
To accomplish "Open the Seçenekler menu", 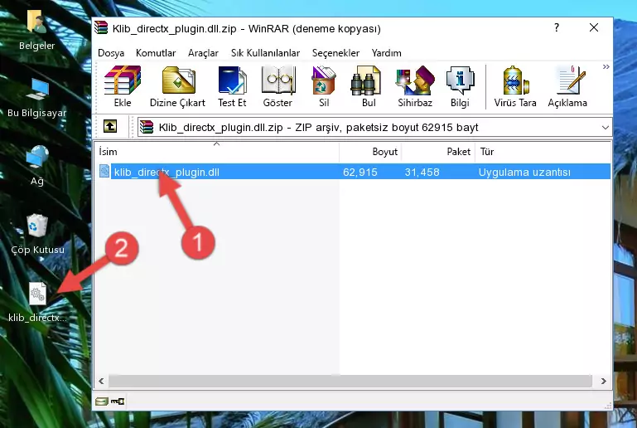I will point(335,53).
